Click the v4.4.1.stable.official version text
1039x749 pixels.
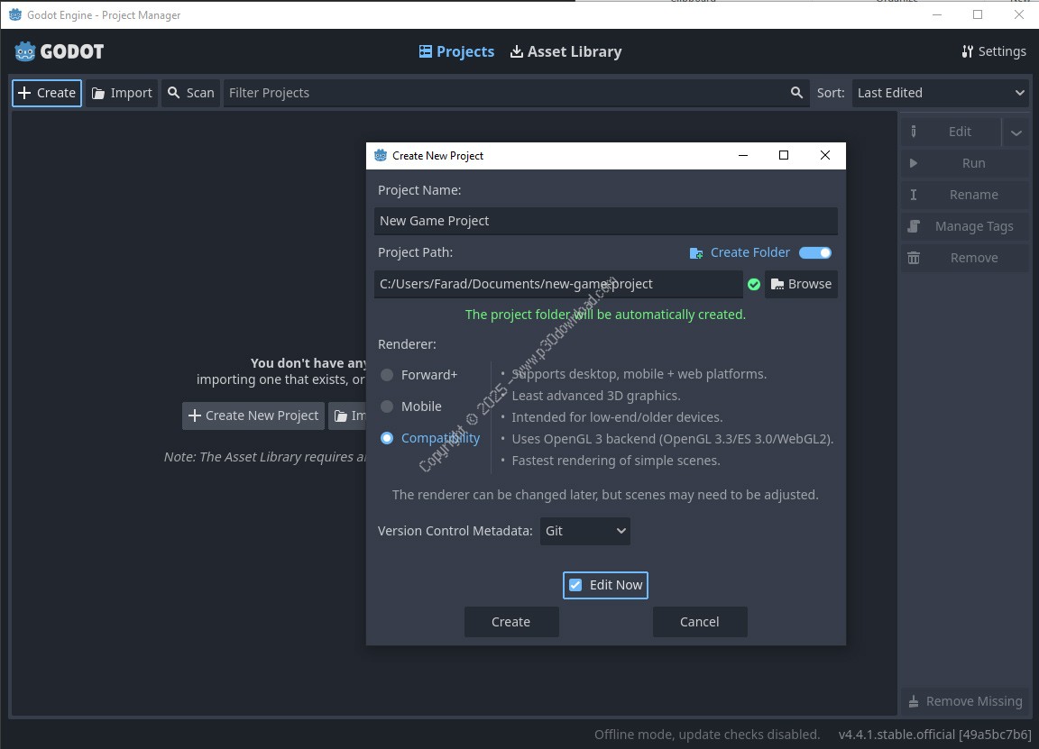[934, 735]
